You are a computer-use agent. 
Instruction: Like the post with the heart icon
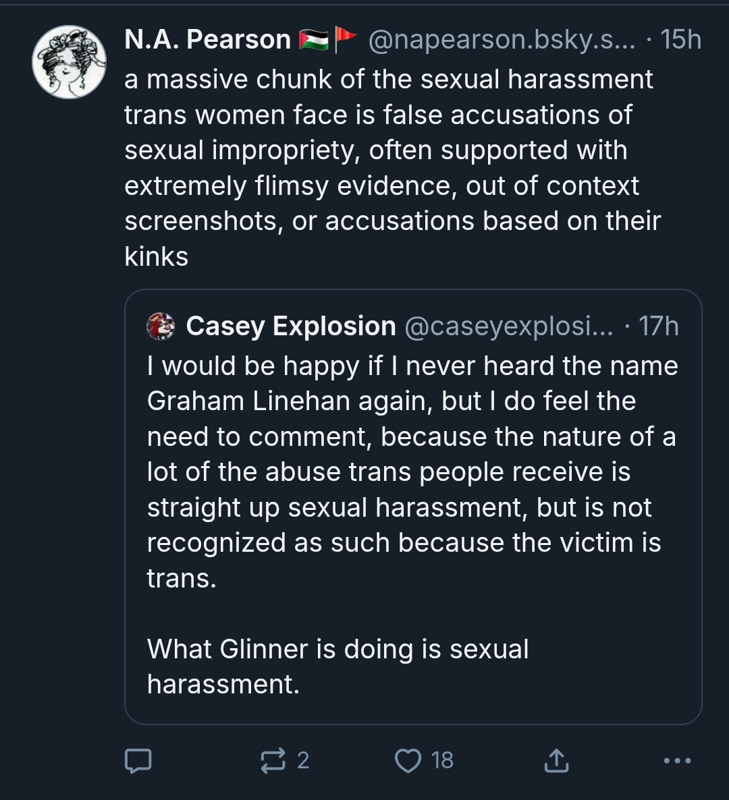(408, 761)
